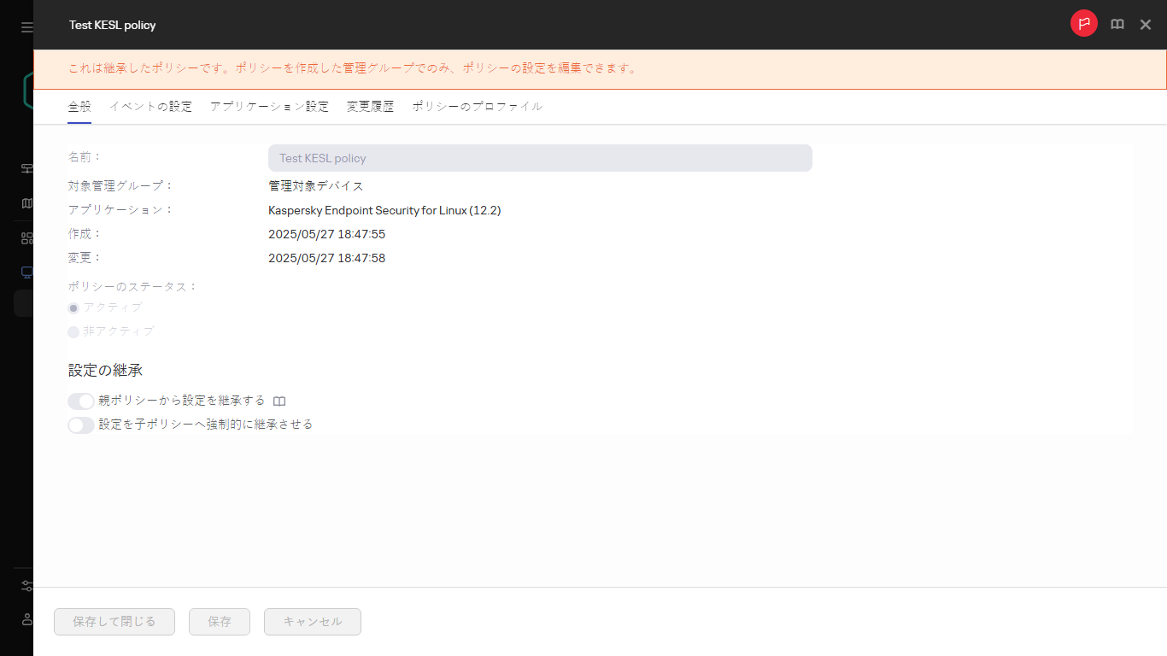Click Kaspersky Endpoint Security for Linux (12.2) text
Viewport: 1167px width, 656px height.
384,210
